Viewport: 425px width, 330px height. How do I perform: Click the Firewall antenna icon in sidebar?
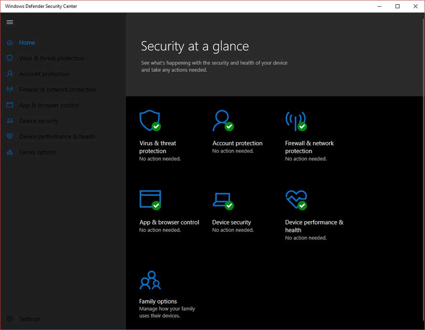tap(10, 90)
